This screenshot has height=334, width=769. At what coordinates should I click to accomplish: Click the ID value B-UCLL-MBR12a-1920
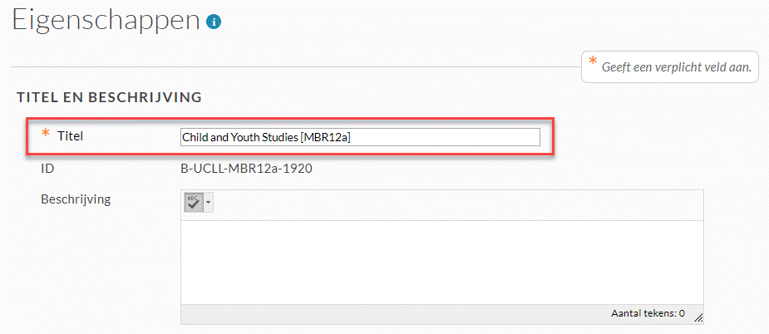click(x=247, y=169)
